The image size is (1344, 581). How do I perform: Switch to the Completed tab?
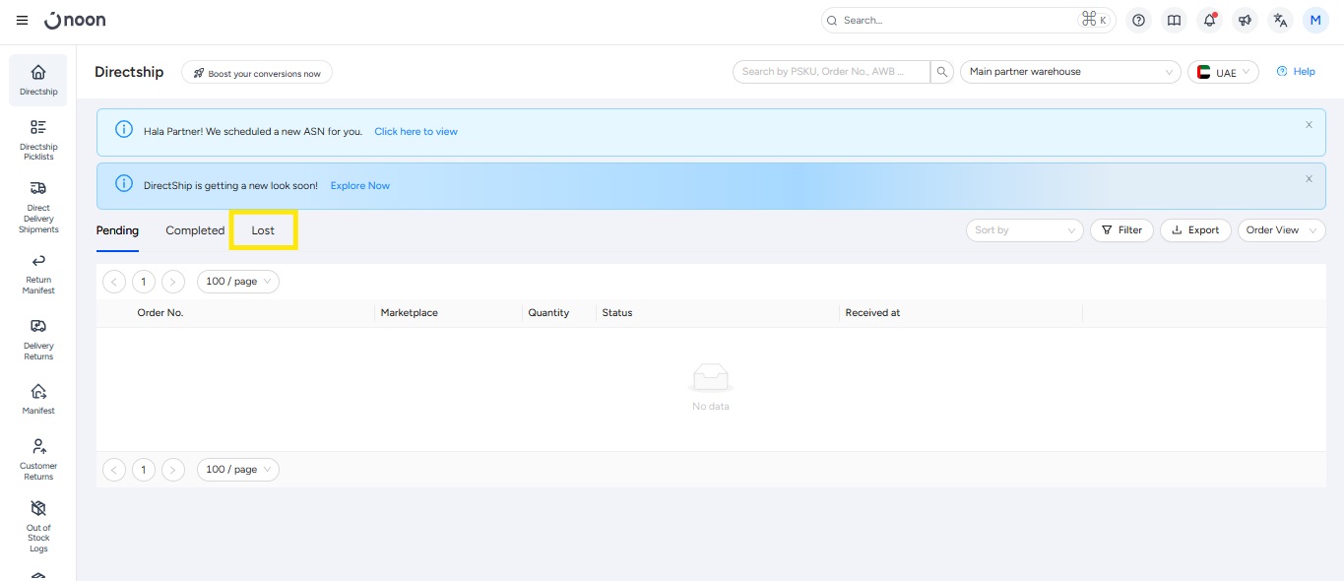coord(195,230)
